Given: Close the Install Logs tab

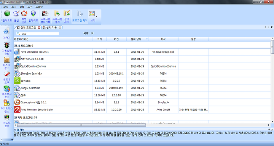Looking at the screenshot, I should click(x=60, y=27).
